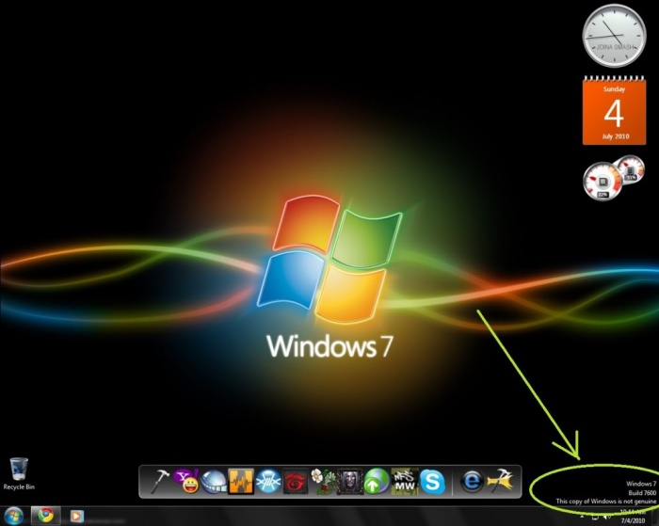659x526 pixels.
Task: Open Plants vs Zombies from the dock
Action: pyautogui.click(x=322, y=482)
